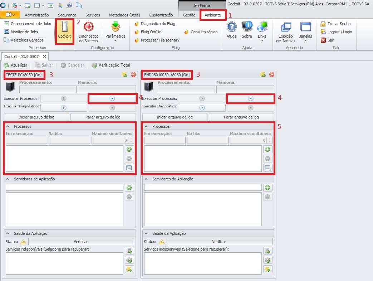373x281 pixels.
Task: Click lightning icon in BHD050100591 header
Action: pyautogui.click(x=262, y=74)
